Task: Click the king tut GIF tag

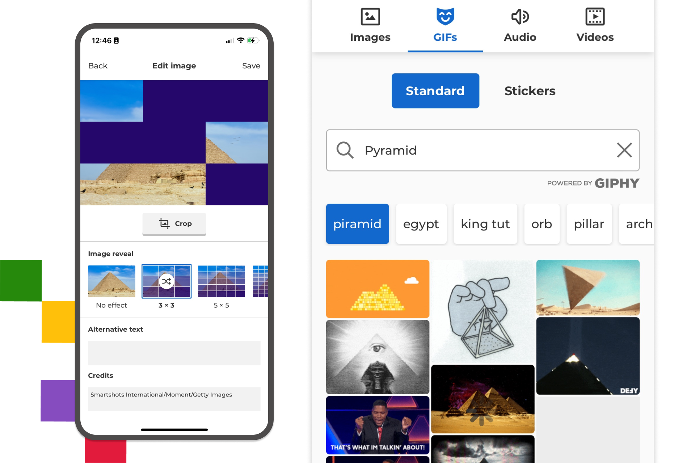Action: click(485, 223)
